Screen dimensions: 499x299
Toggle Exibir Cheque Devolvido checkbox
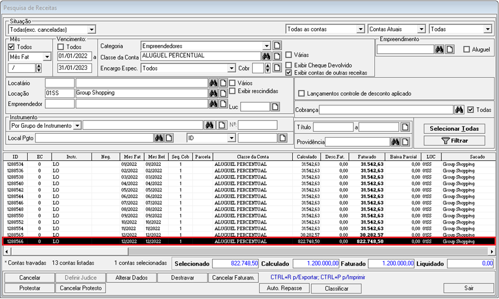[289, 65]
